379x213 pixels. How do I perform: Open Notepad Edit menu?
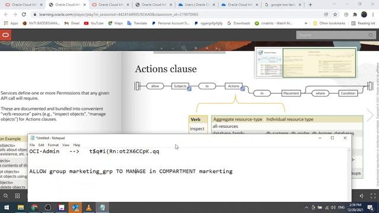click(x=41, y=145)
